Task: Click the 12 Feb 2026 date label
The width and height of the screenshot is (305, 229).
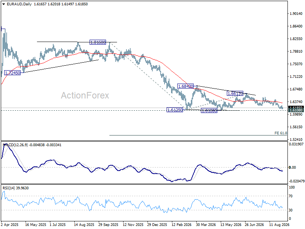Action: (181, 224)
